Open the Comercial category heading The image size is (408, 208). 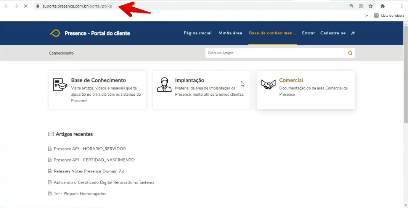(291, 80)
